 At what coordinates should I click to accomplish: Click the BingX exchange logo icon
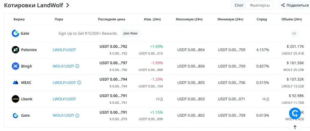tap(15, 66)
